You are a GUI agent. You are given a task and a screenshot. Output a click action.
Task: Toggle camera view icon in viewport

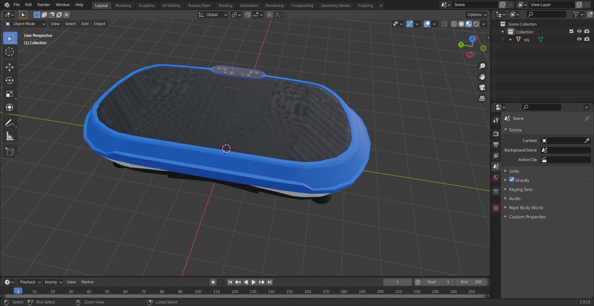482,88
